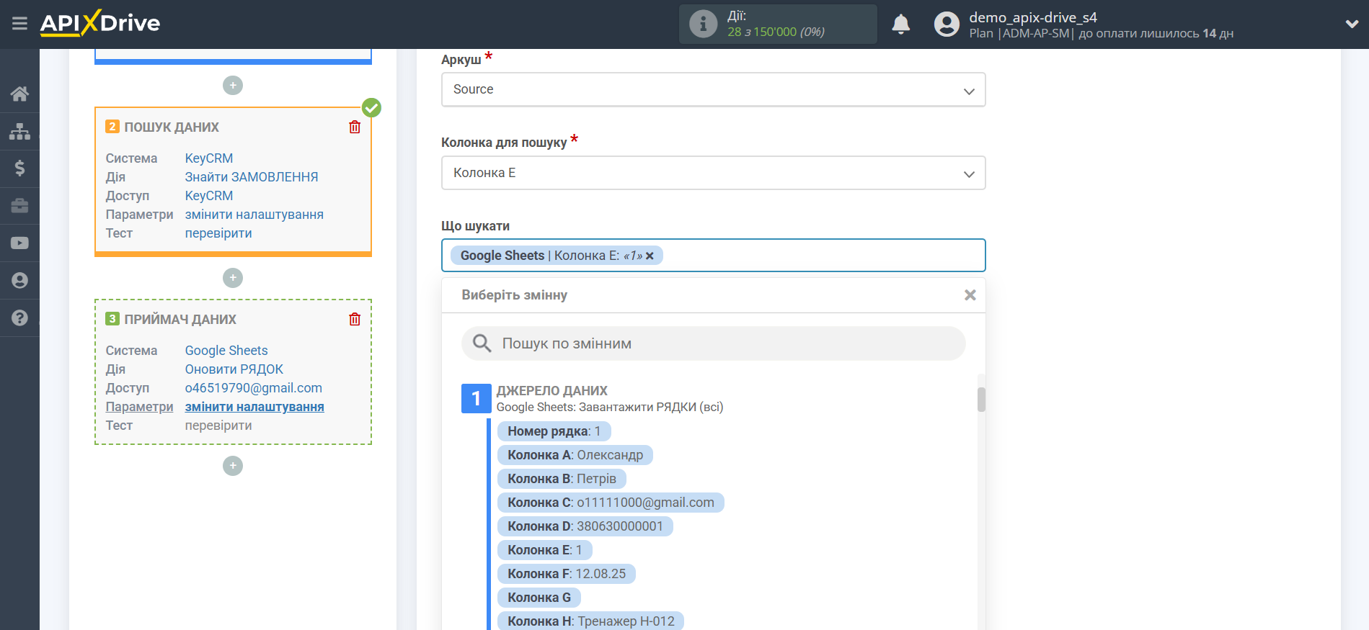Click the Дії counter 28 з 150'000
The image size is (1369, 630).
776,32
